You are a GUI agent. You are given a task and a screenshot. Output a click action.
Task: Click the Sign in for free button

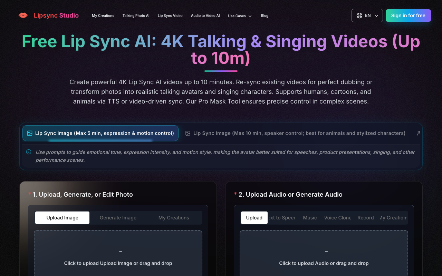408,16
